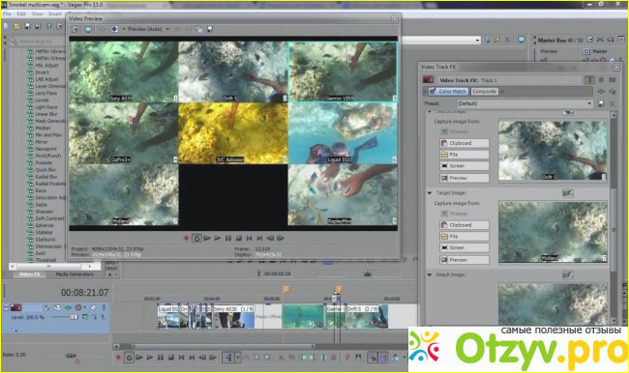Viewport: 629px width, 373px height.
Task: Create a new project from main toolbar
Action: pos(7,26)
